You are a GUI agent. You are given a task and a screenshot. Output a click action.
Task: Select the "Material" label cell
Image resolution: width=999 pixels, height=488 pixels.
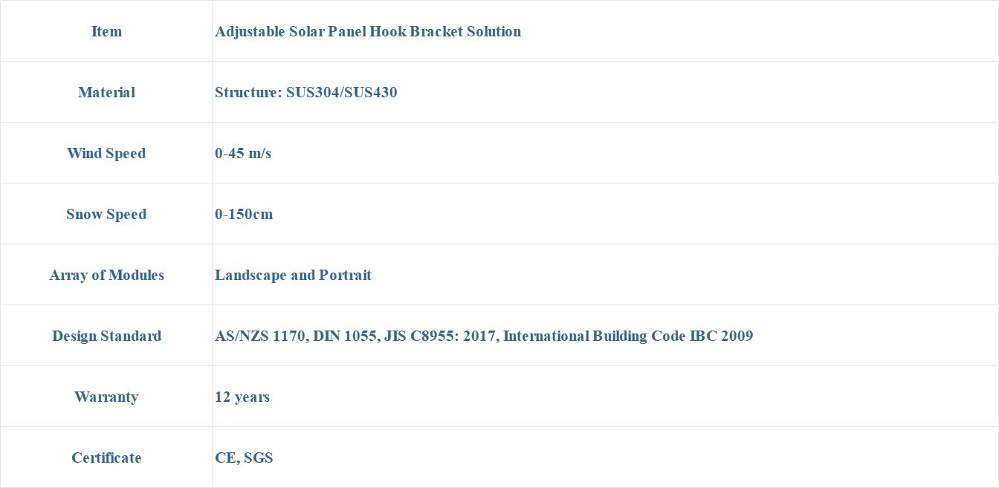(106, 92)
